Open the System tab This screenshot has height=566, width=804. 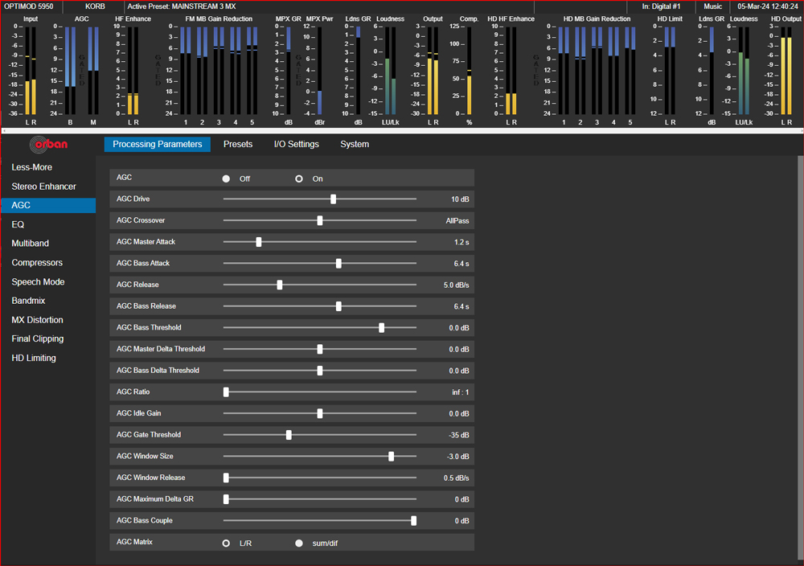click(x=355, y=145)
